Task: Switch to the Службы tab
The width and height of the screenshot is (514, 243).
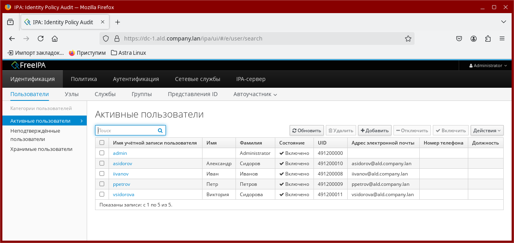Action: click(x=105, y=94)
